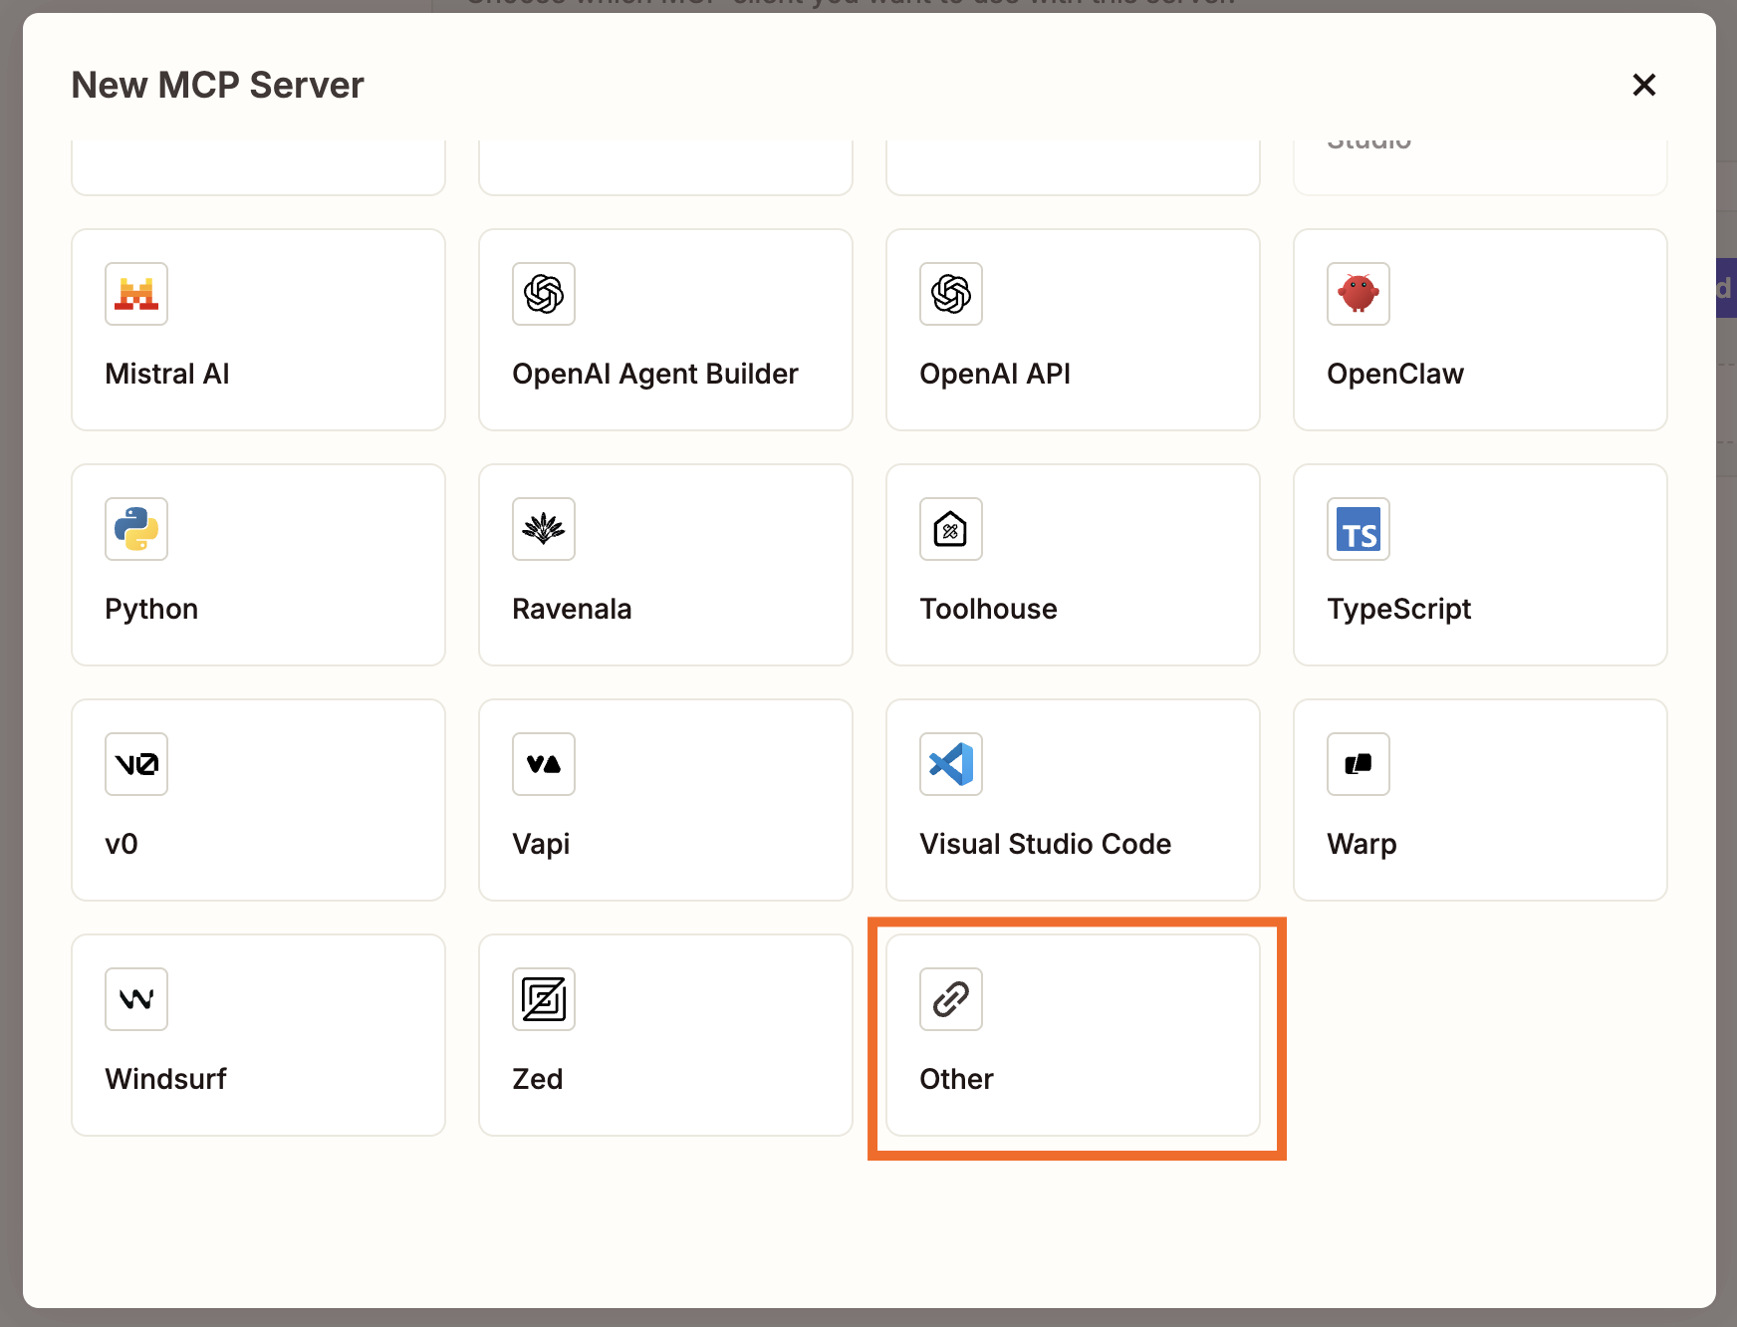Select the Toolhouse house icon
Screen dimensions: 1737x1327
click(x=950, y=529)
